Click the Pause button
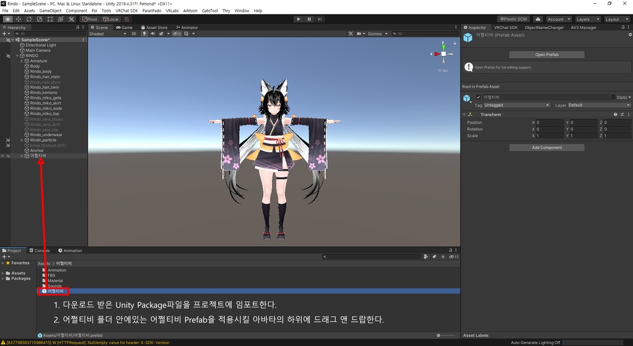Image resolution: width=633 pixels, height=346 pixels. (309, 19)
